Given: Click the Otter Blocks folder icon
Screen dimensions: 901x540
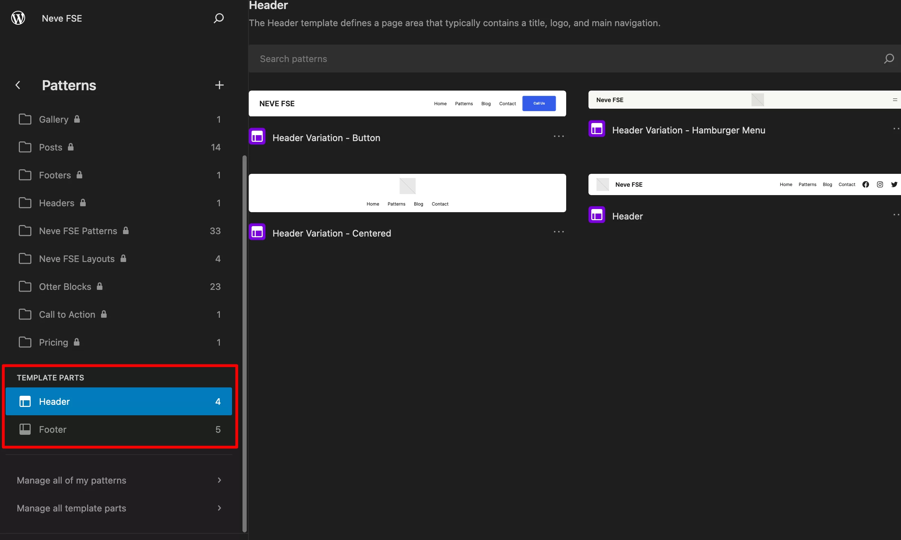Looking at the screenshot, I should pos(25,286).
